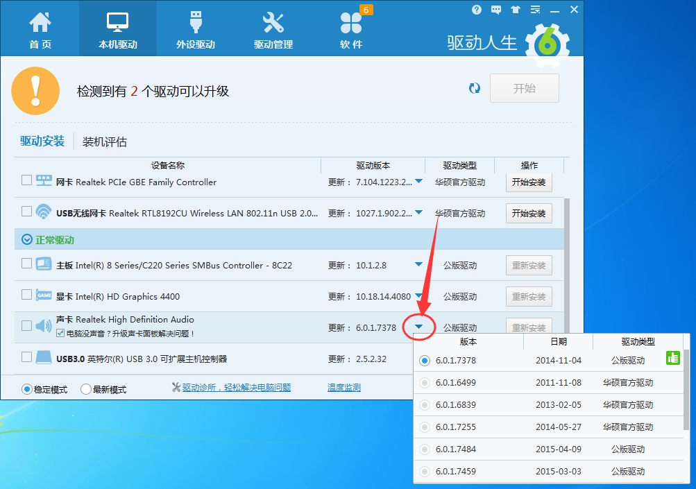Select the 驱动安装 tab
This screenshot has height=489, width=696.
pyautogui.click(x=42, y=141)
